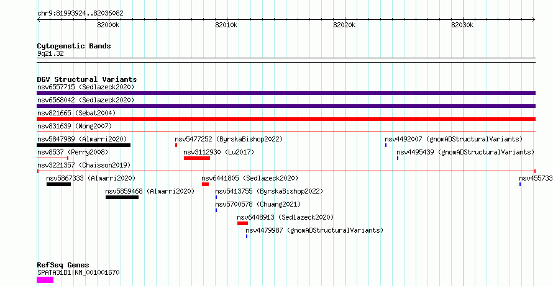Click the nsv5847989 black variant bar
The height and width of the screenshot is (286, 553).
(x=84, y=145)
